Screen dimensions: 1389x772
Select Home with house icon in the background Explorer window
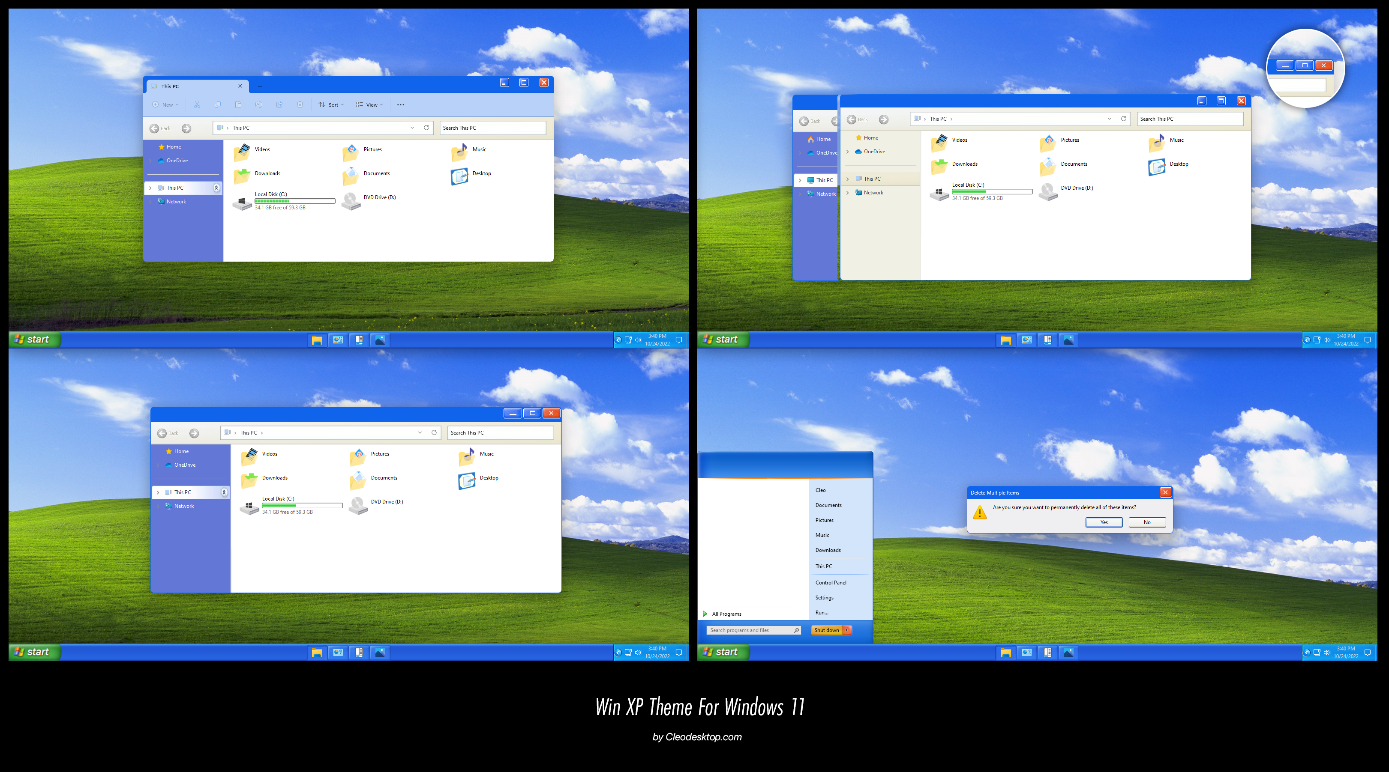click(x=819, y=139)
